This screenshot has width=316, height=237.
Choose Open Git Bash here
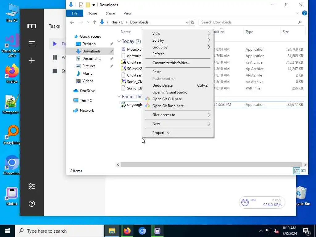[178, 106]
